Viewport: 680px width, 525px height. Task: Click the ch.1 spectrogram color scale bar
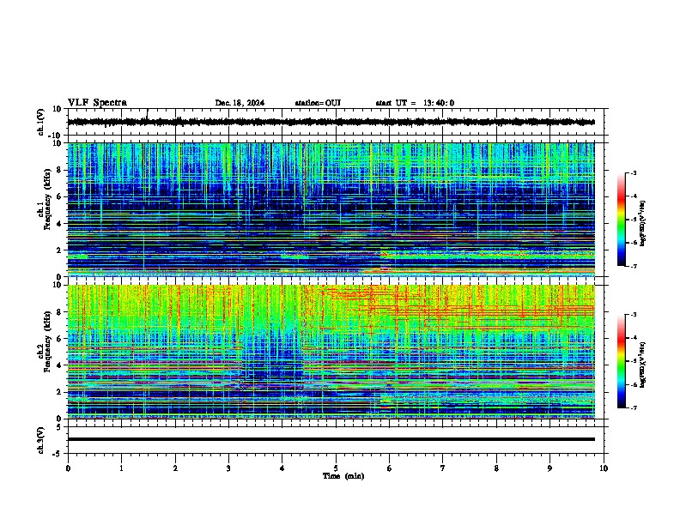click(x=621, y=220)
